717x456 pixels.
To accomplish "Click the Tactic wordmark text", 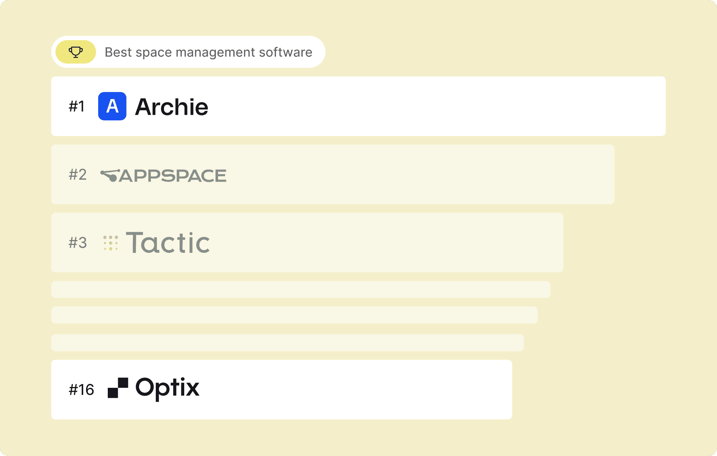I will click(x=168, y=243).
